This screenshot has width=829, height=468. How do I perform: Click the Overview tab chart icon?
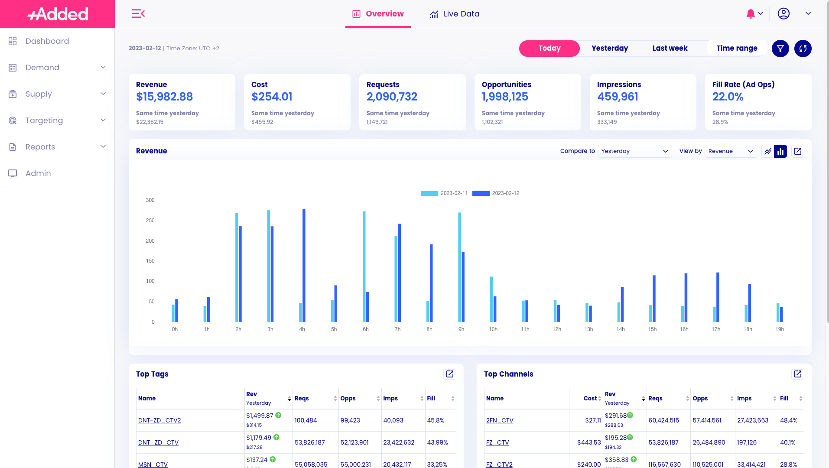(356, 14)
